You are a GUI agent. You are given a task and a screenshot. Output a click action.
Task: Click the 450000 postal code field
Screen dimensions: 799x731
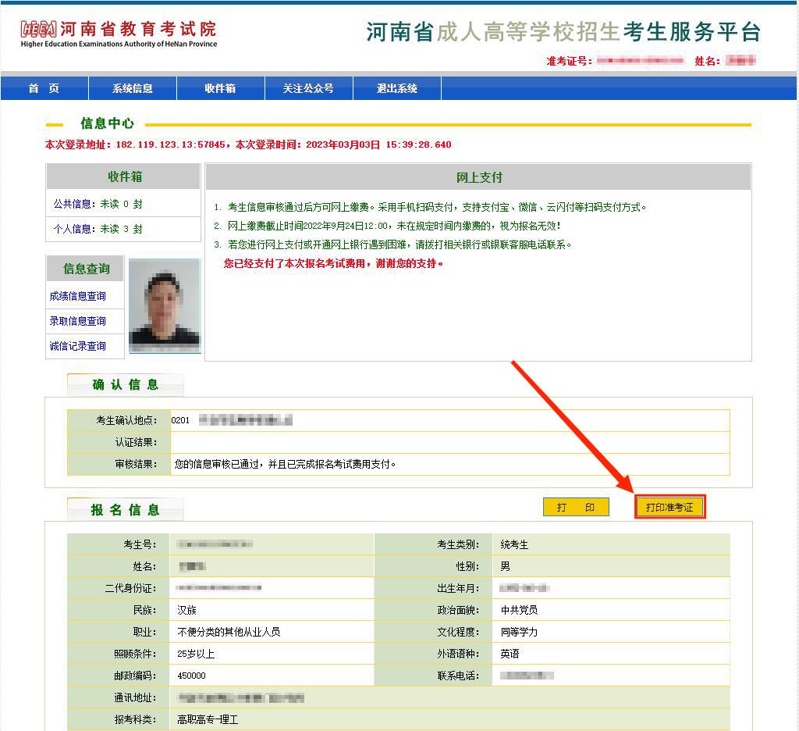click(x=192, y=676)
